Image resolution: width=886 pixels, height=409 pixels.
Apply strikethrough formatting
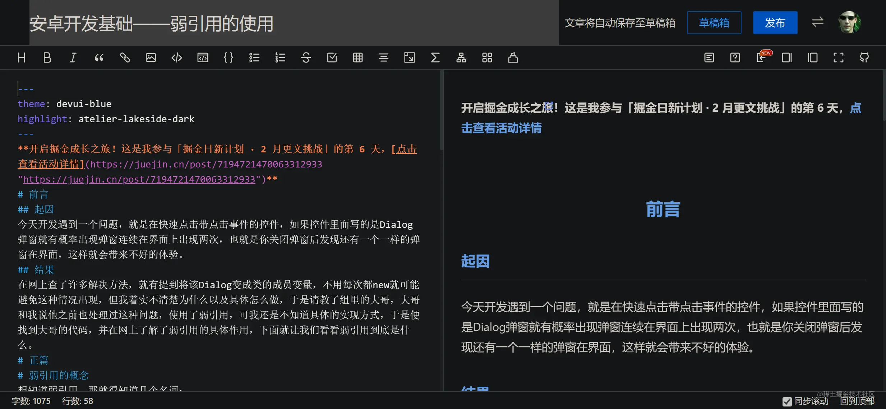(x=306, y=58)
